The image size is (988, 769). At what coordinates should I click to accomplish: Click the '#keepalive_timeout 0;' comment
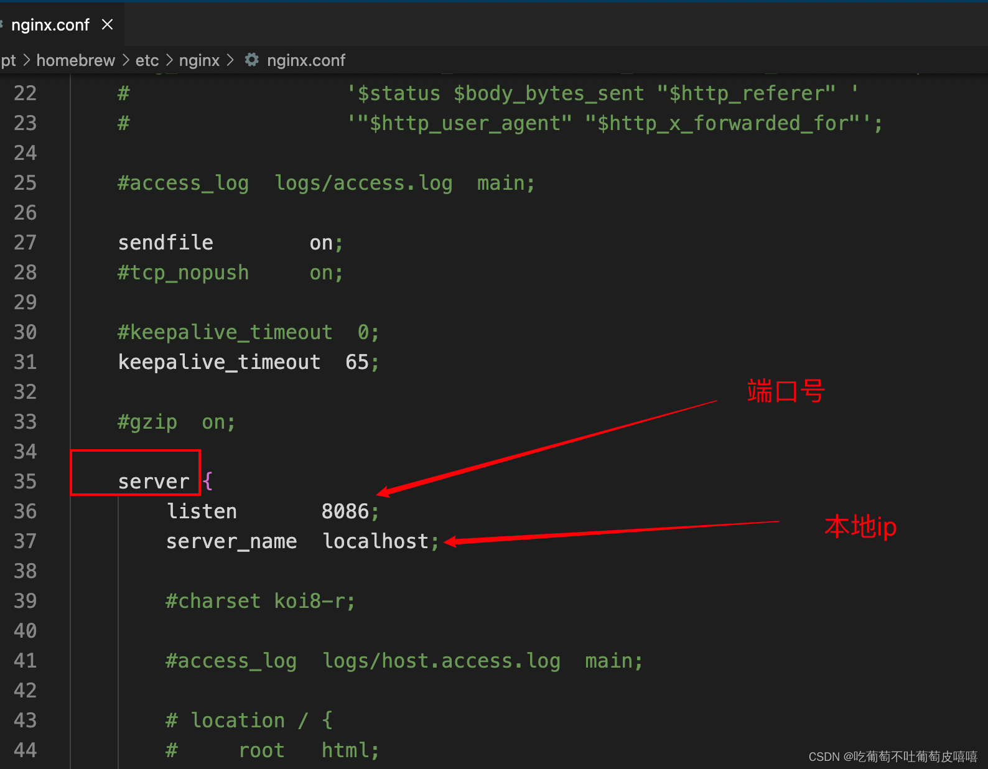(x=248, y=332)
